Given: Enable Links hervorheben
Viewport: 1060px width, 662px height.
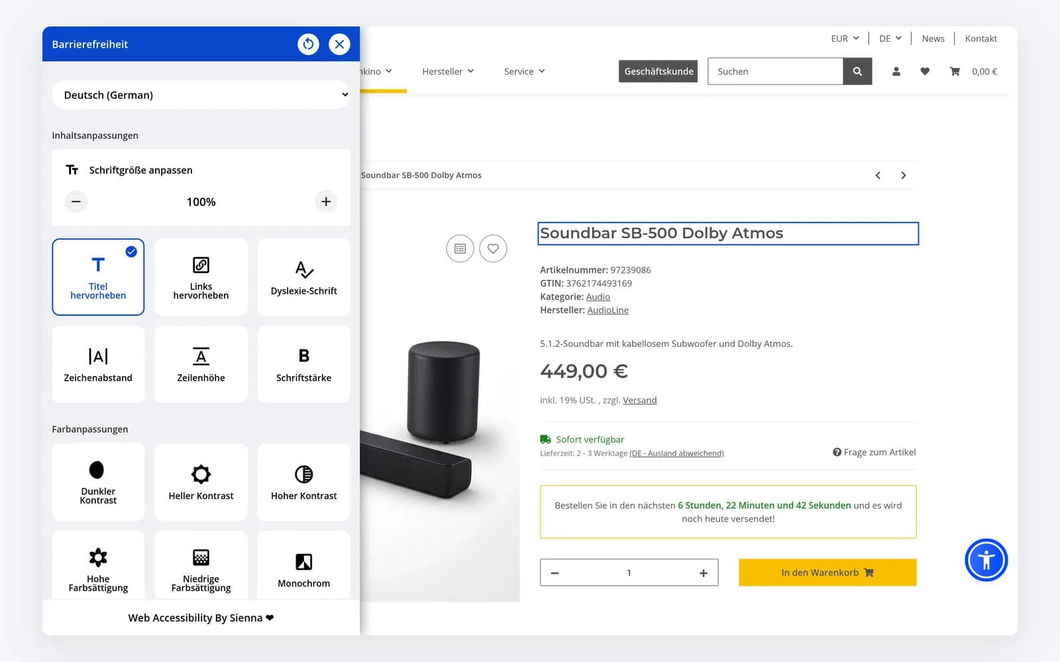Looking at the screenshot, I should tap(201, 277).
